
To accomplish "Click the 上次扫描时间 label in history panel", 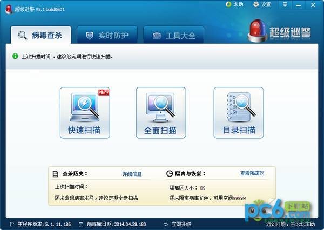I will 71,187.
